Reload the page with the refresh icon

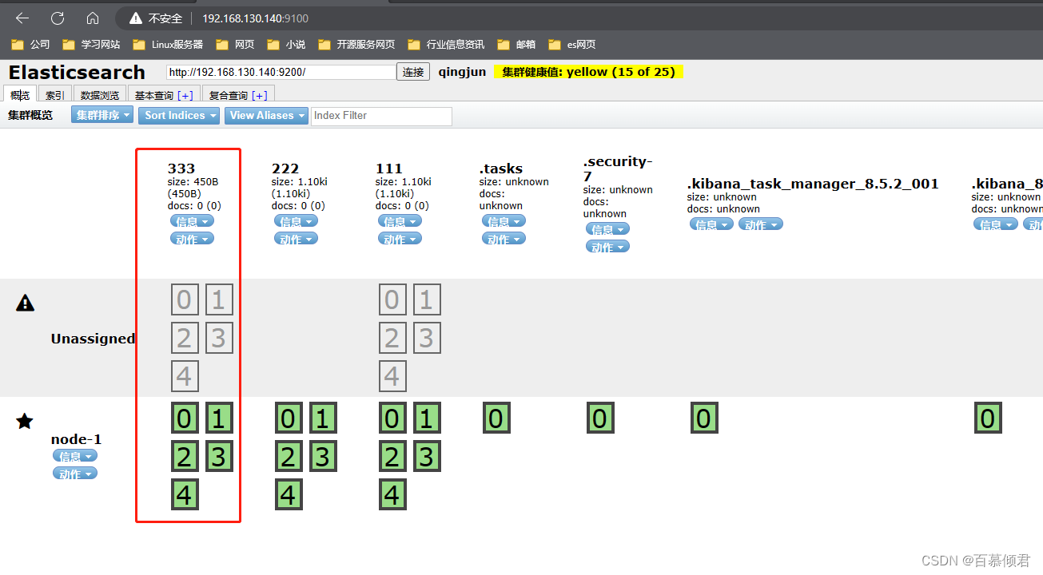pos(58,18)
